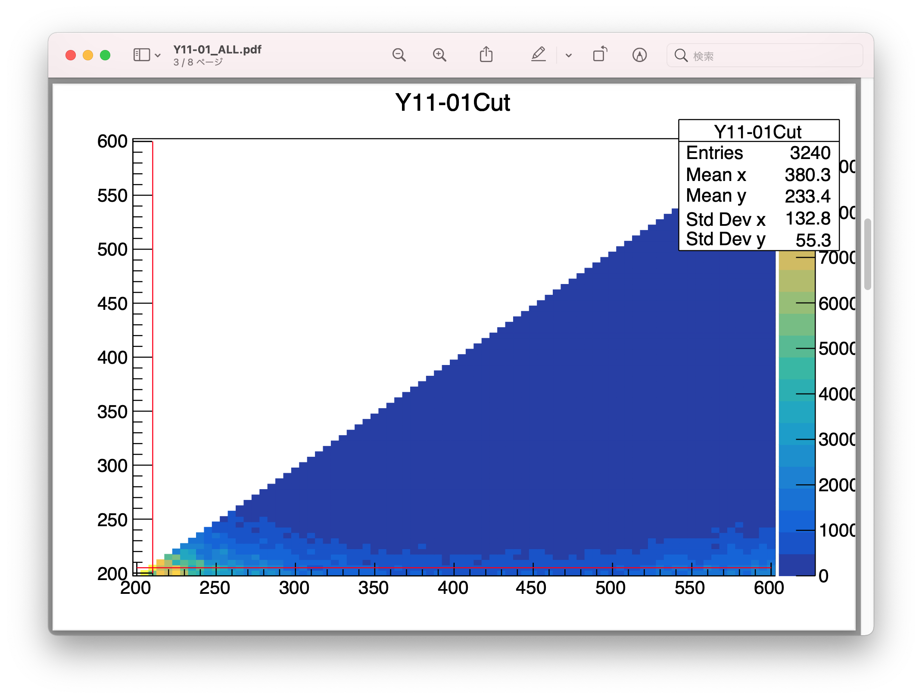Click the '3 / 8 ページ' page indicator
Screen dimensions: 922x699
point(198,62)
